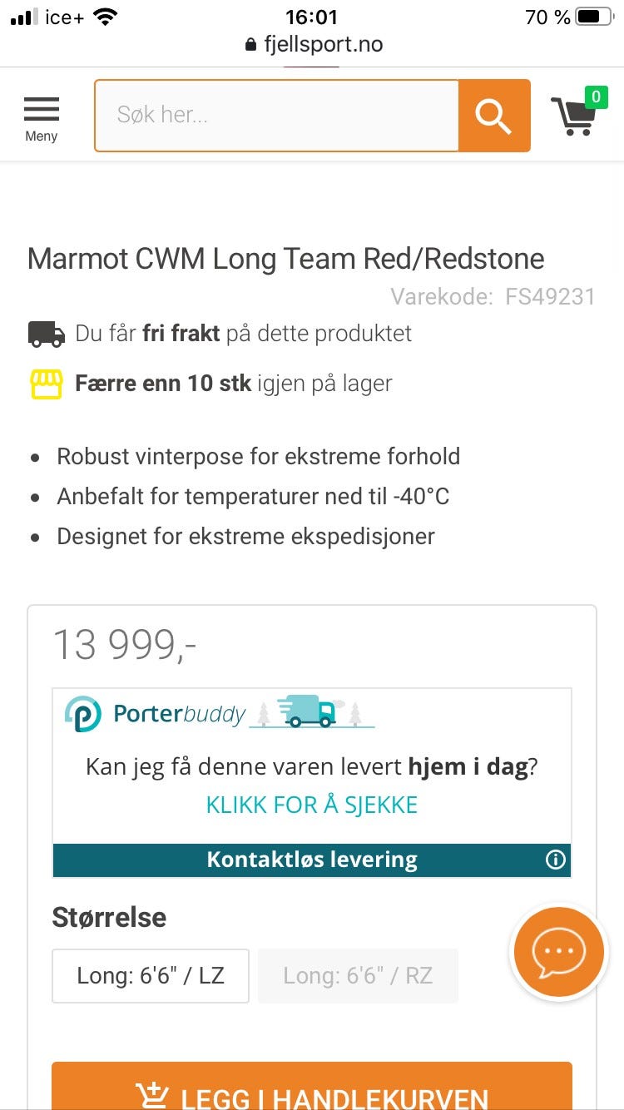Tap the Varekode FS49231 text
The image size is (624, 1110).
pyautogui.click(x=493, y=297)
